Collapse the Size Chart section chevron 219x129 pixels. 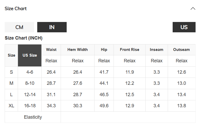pyautogui.click(x=193, y=9)
